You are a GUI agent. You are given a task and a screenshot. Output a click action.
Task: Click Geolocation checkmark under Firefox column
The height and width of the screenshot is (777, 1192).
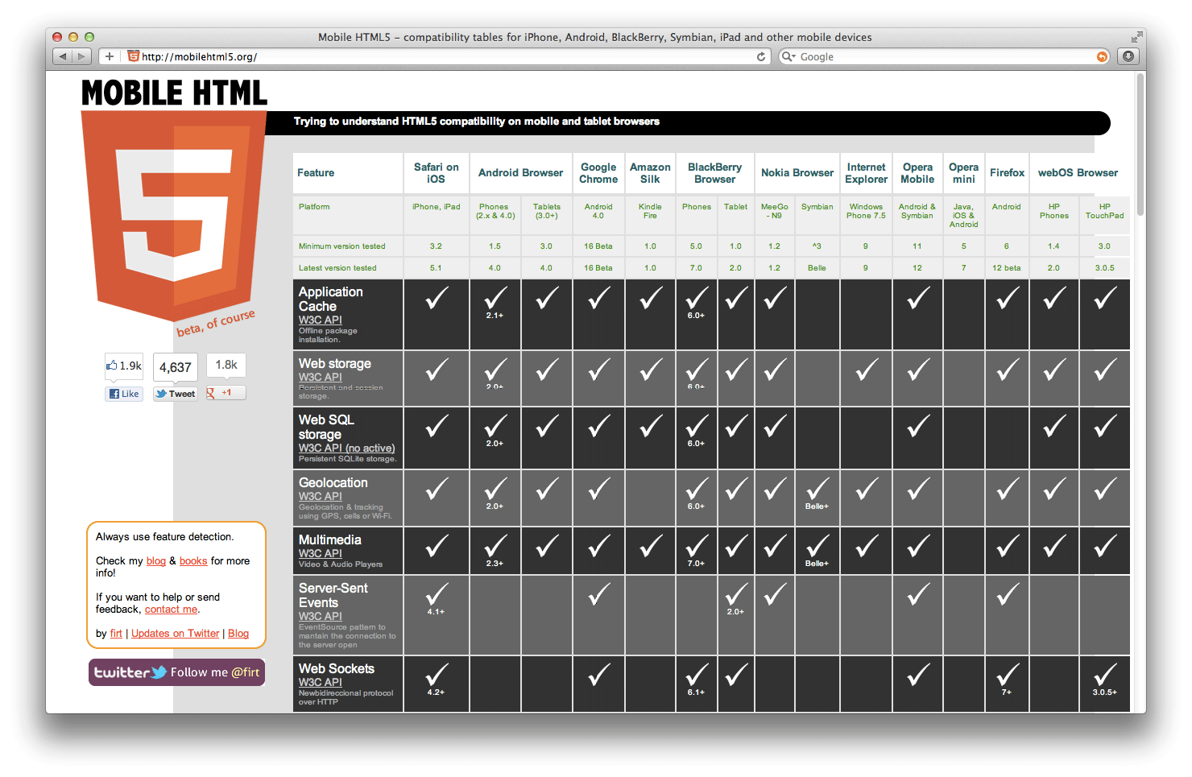pyautogui.click(x=1007, y=489)
